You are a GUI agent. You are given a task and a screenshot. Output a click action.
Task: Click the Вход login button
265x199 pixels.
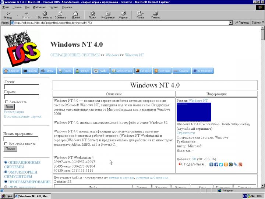click(x=9, y=107)
